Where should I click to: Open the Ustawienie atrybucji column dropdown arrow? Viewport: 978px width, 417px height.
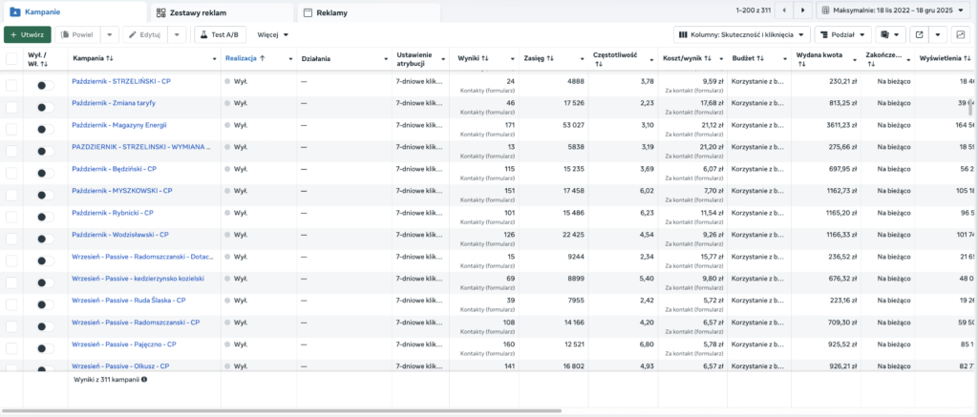point(443,58)
